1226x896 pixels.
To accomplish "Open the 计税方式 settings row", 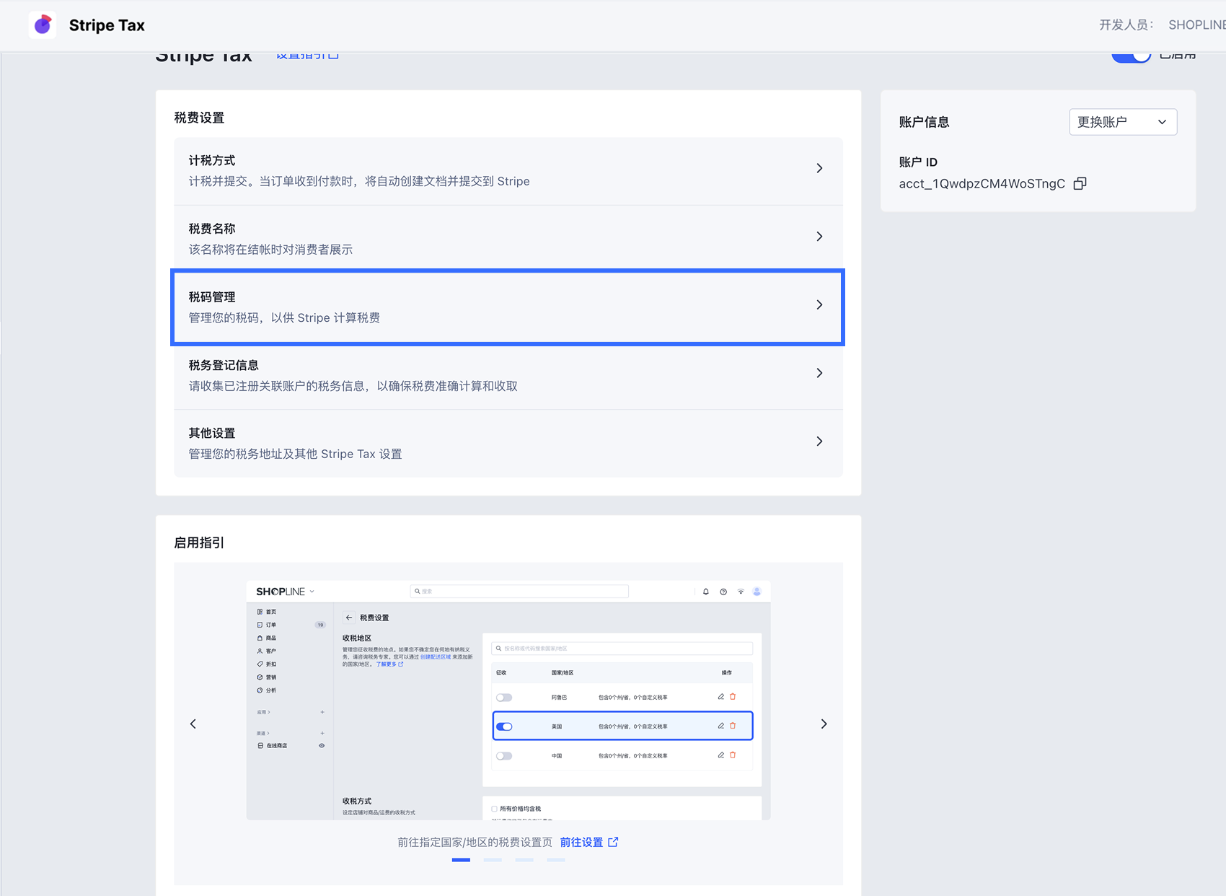I will tap(508, 171).
